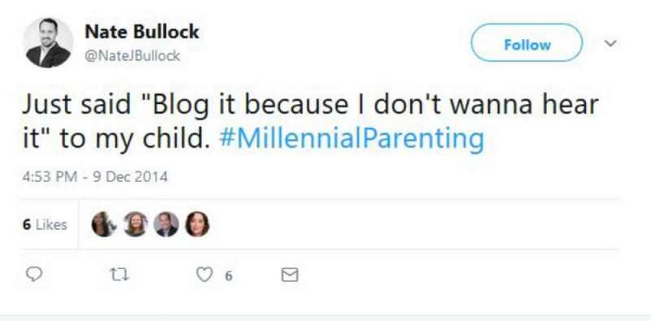Send tweet via the envelope message icon
Viewport: 651px width, 321px height.
pyautogui.click(x=290, y=275)
